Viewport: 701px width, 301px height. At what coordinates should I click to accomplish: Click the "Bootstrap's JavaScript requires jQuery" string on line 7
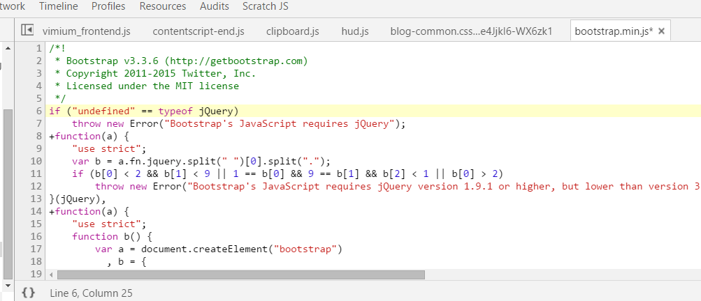(x=280, y=123)
